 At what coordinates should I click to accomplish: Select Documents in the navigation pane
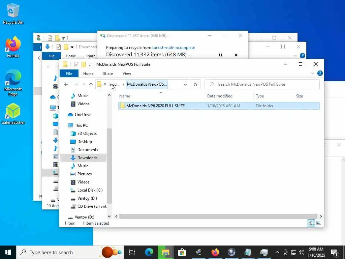[x=88, y=150]
